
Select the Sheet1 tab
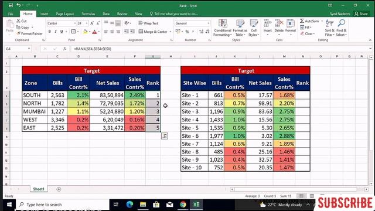(39, 189)
